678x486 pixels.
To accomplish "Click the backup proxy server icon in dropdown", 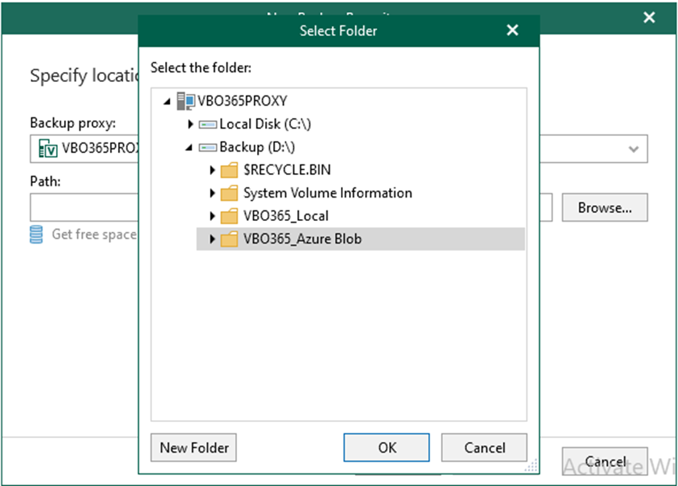I will pos(47,148).
